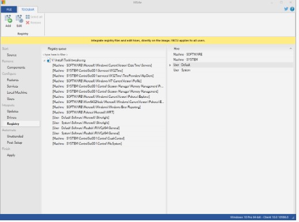Open the Components page in sidebar

(x=16, y=67)
